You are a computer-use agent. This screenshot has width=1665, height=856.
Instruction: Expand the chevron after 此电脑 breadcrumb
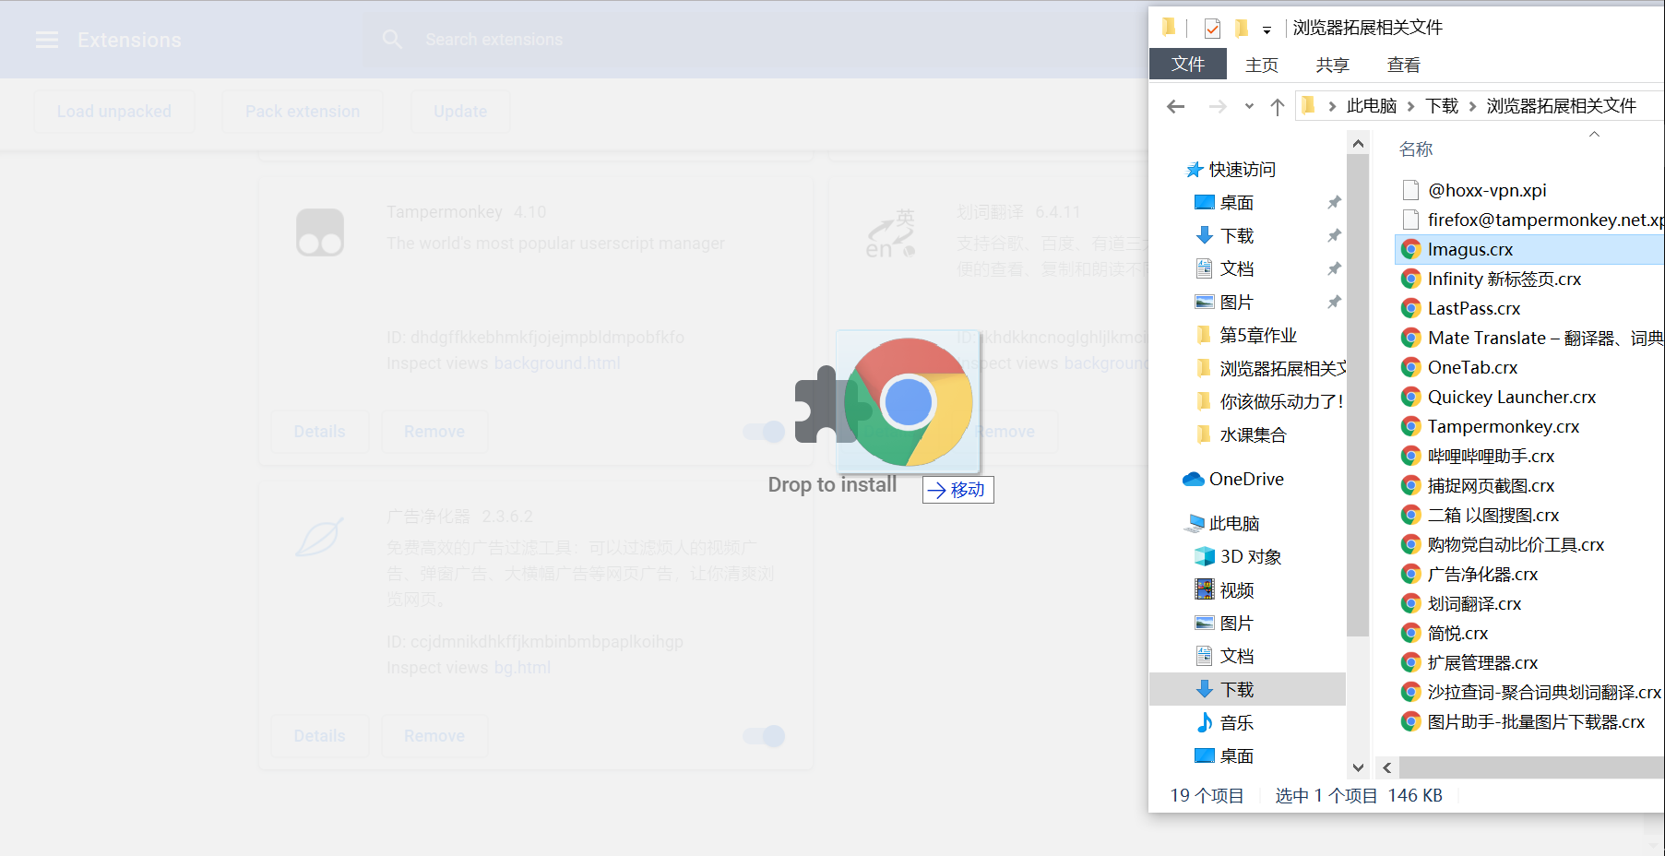(x=1411, y=106)
